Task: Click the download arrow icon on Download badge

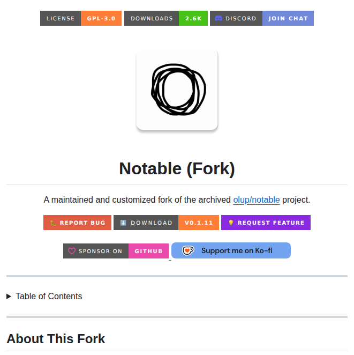Action: tap(123, 223)
